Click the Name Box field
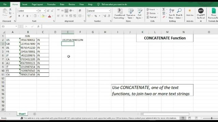The width and height of the screenshot is (218, 122). pyautogui.click(x=9, y=26)
